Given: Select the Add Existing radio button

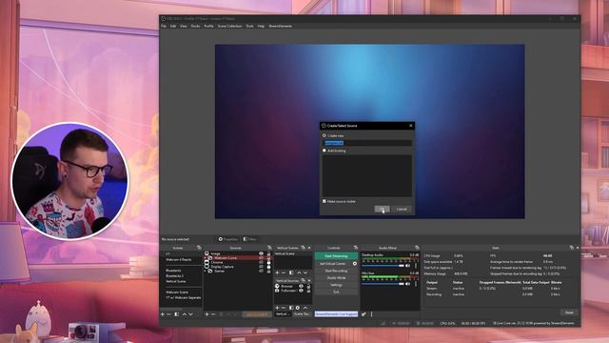Looking at the screenshot, I should point(324,151).
